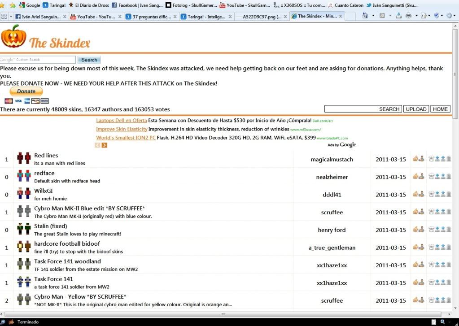Open the El Diario de Dross bookmark

click(x=89, y=5)
